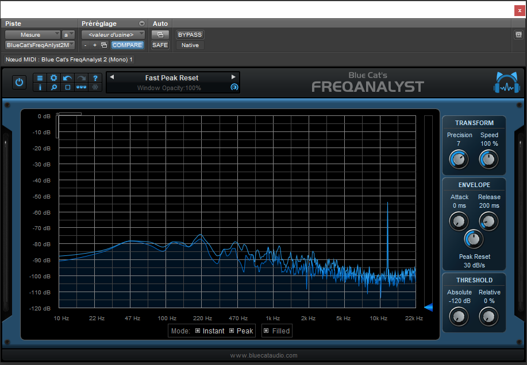Adjust the Precision knob in Transform panel
The height and width of the screenshot is (365, 527).
[459, 160]
